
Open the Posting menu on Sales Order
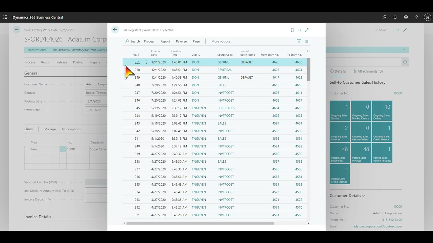pos(78,62)
